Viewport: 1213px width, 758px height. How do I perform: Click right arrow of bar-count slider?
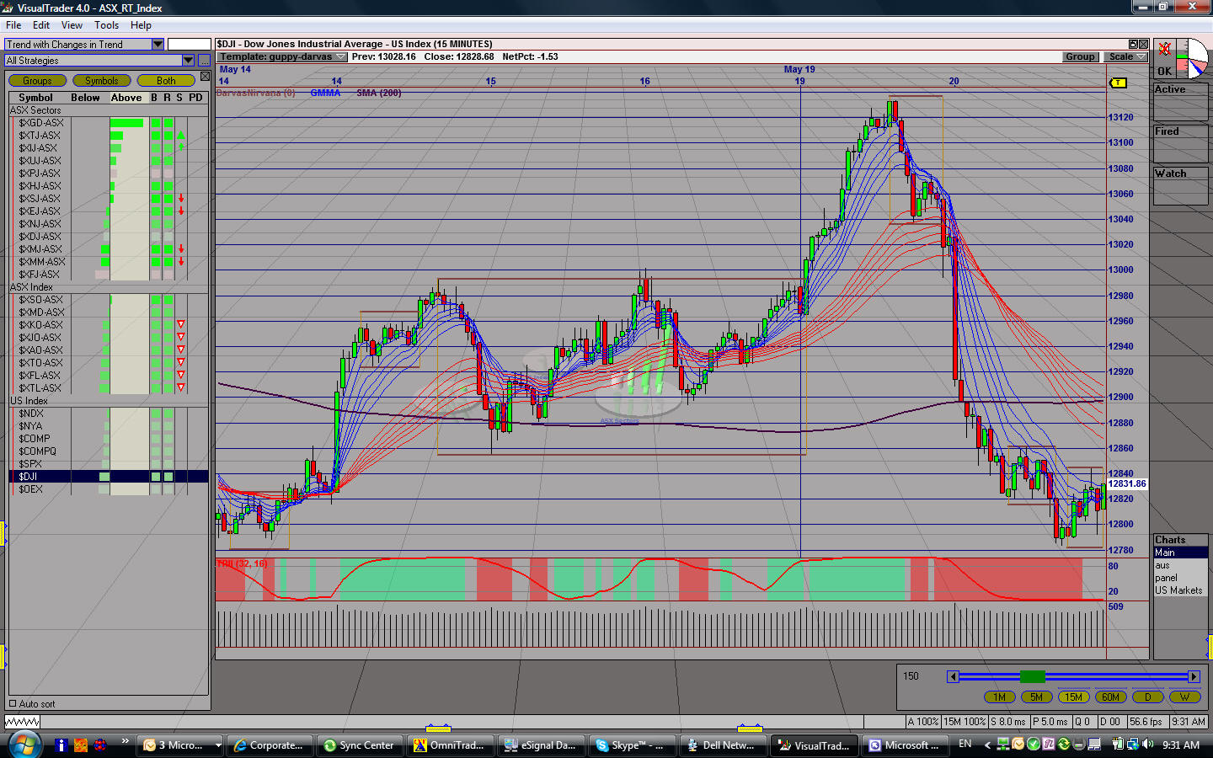click(1194, 676)
